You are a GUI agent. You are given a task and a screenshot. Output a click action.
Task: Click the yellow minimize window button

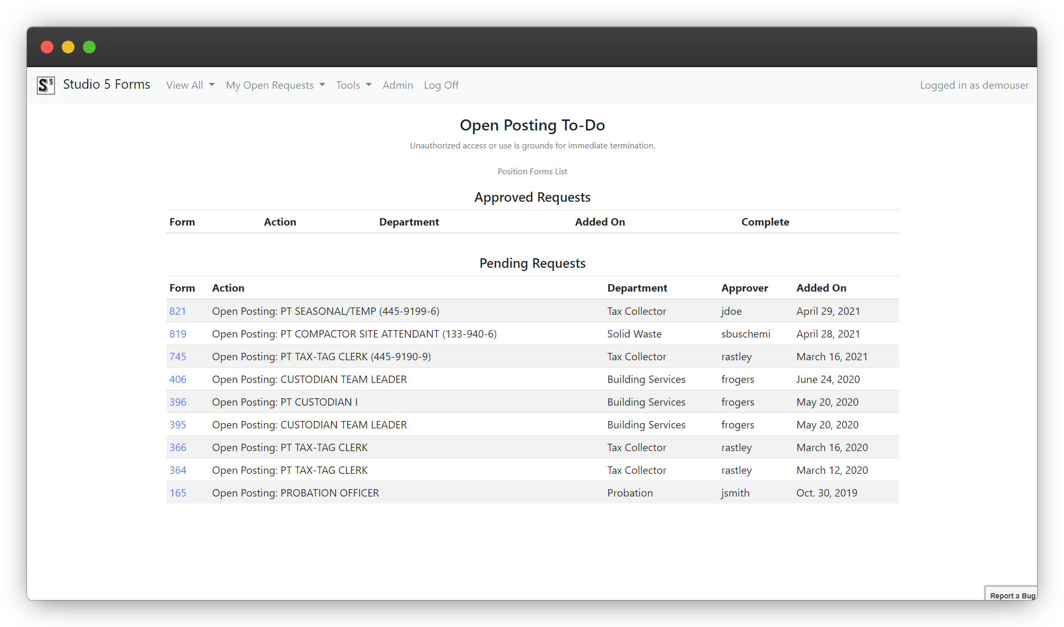(68, 47)
